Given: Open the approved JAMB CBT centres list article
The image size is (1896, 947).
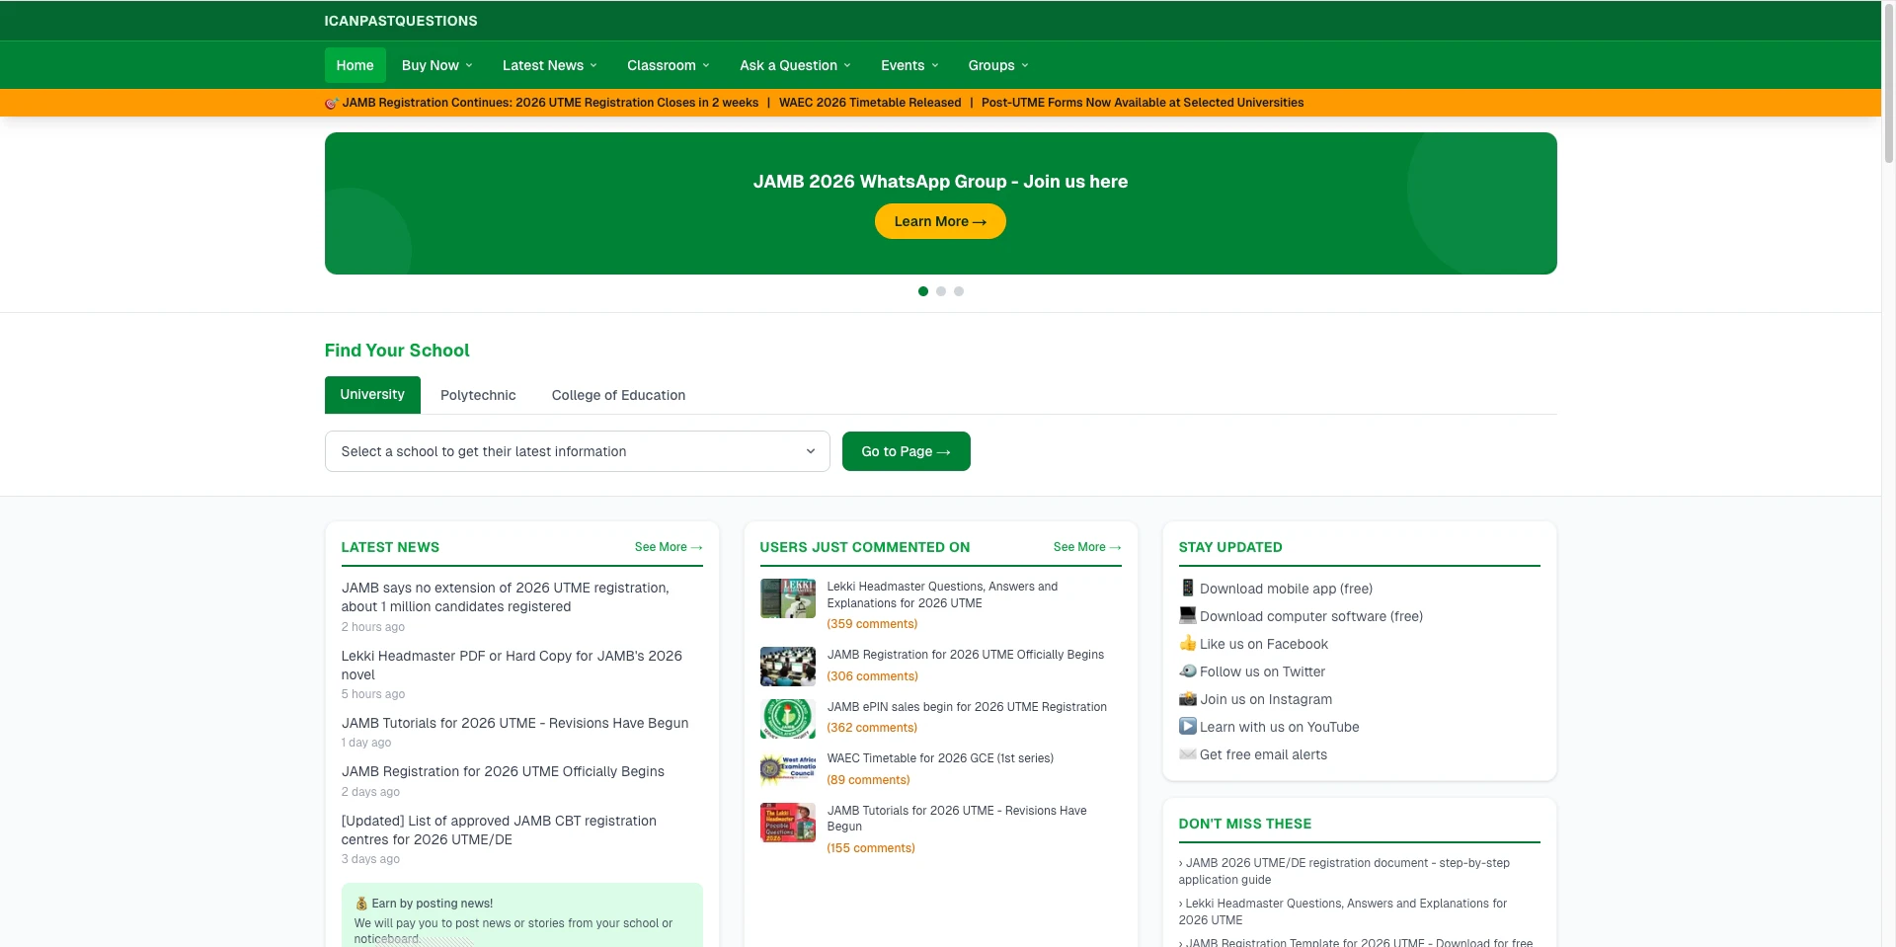Looking at the screenshot, I should point(499,830).
